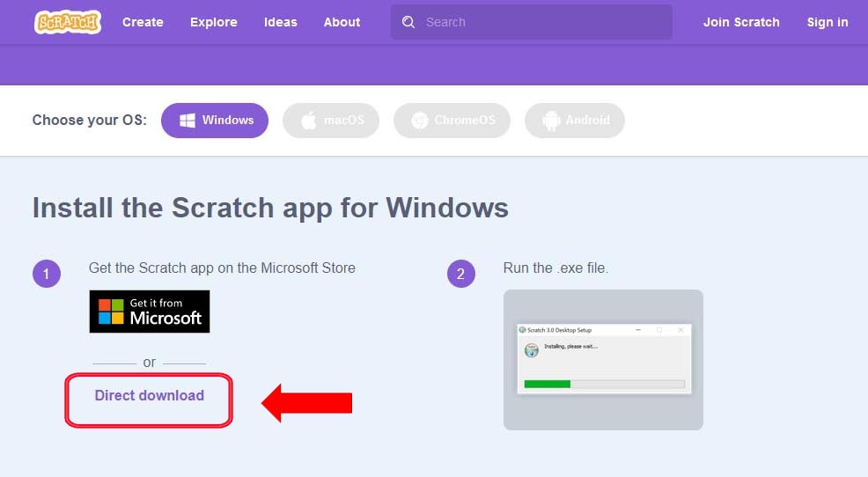Click the Get it from Microsoft badge
Image resolution: width=868 pixels, height=477 pixels.
[150, 312]
